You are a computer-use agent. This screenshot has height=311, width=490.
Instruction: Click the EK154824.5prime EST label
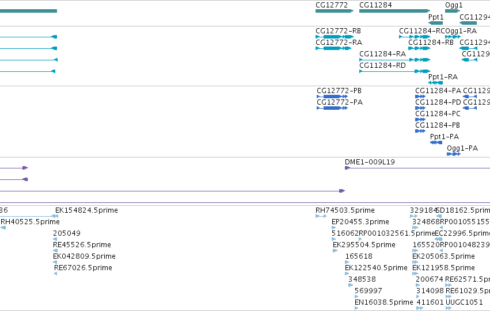(x=86, y=210)
